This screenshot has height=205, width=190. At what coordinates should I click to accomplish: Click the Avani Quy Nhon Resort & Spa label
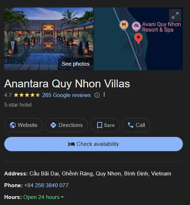(162, 27)
